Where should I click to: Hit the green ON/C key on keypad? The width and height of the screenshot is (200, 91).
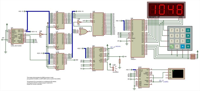click(172, 47)
